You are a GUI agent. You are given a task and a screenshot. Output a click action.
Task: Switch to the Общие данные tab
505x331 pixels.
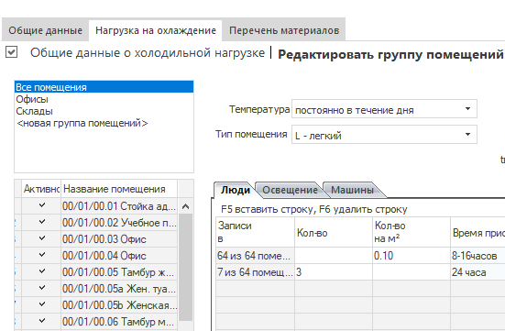click(x=46, y=30)
